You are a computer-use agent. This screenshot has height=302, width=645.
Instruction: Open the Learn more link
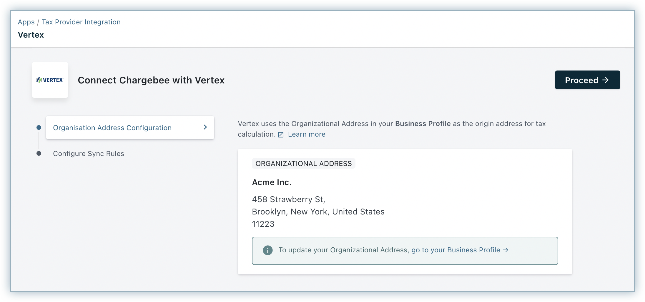coord(307,134)
